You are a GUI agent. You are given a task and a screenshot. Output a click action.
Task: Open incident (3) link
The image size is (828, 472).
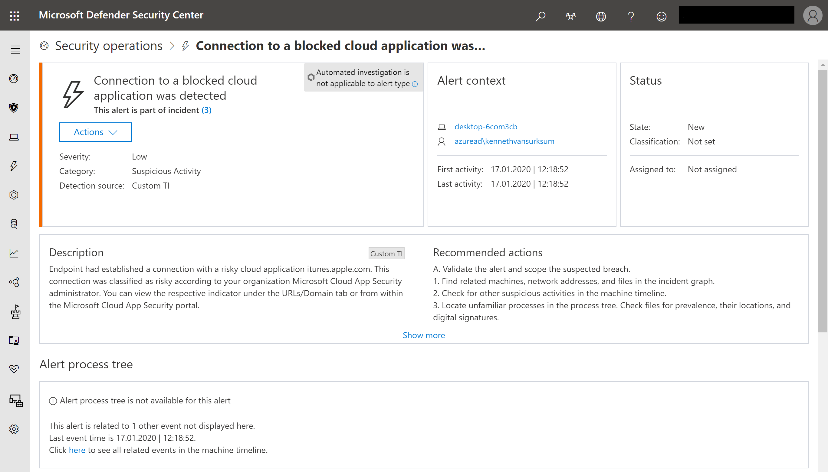click(206, 110)
